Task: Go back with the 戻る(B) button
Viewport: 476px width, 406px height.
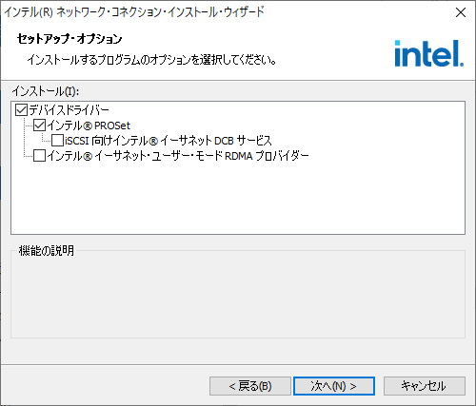Action: tap(250, 386)
